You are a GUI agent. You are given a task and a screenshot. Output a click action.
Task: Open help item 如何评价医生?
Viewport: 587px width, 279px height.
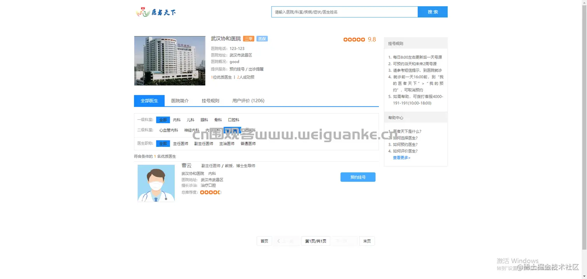[405, 151]
